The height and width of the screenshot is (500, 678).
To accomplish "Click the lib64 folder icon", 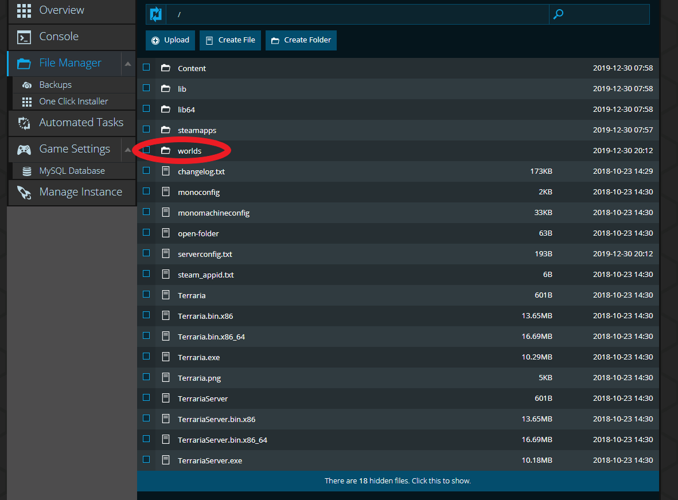I will tap(166, 110).
